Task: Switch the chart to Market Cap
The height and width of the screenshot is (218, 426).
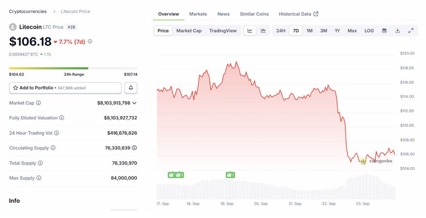Action: coord(189,31)
